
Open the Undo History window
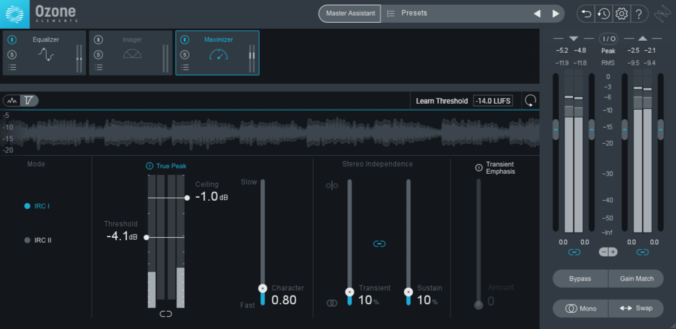(x=603, y=14)
